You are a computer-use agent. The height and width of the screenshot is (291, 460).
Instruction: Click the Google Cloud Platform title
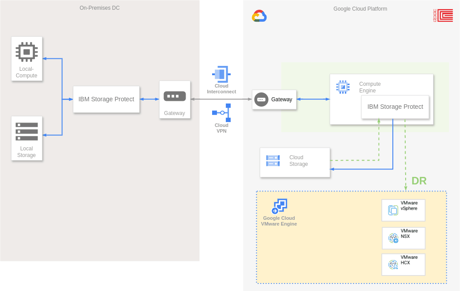tap(360, 9)
